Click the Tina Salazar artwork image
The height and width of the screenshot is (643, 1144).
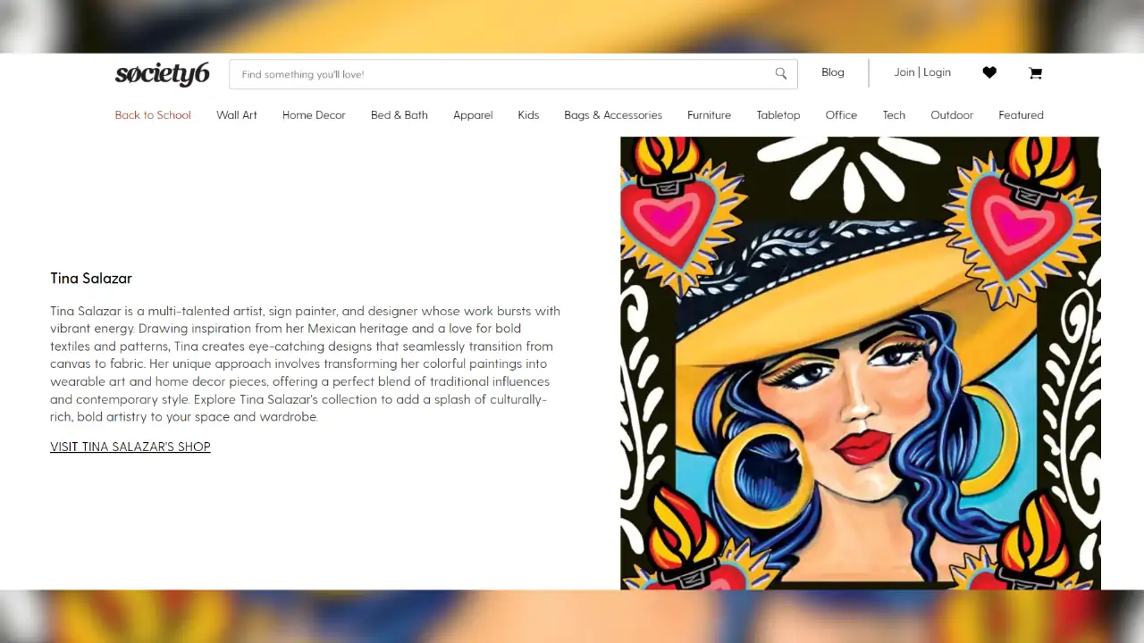(861, 363)
